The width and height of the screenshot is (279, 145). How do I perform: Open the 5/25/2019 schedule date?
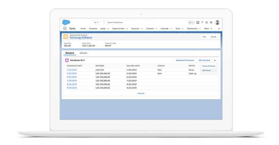(x=72, y=73)
